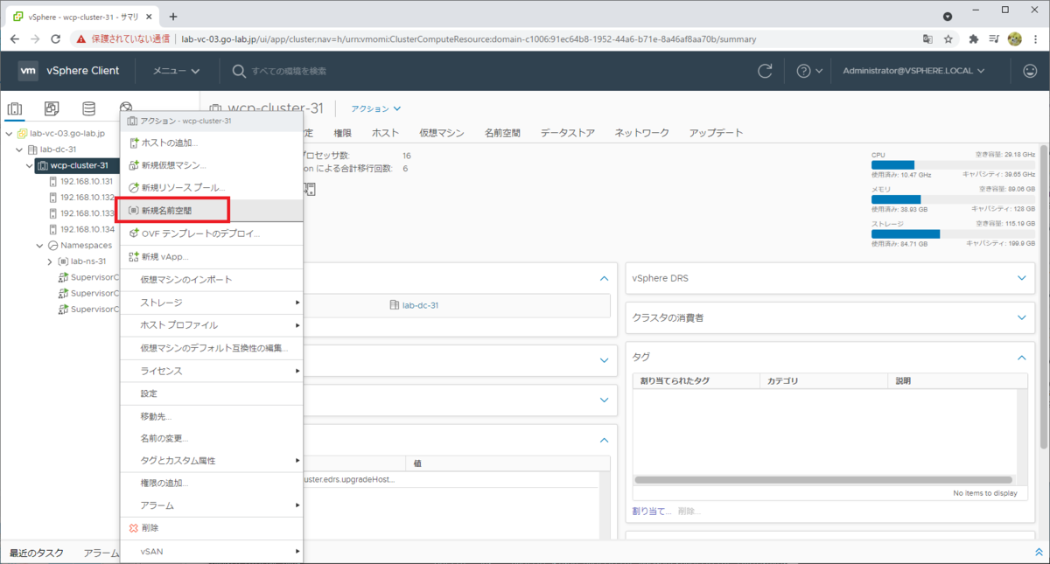Click the search magnifier icon
1050x564 pixels.
coord(238,71)
